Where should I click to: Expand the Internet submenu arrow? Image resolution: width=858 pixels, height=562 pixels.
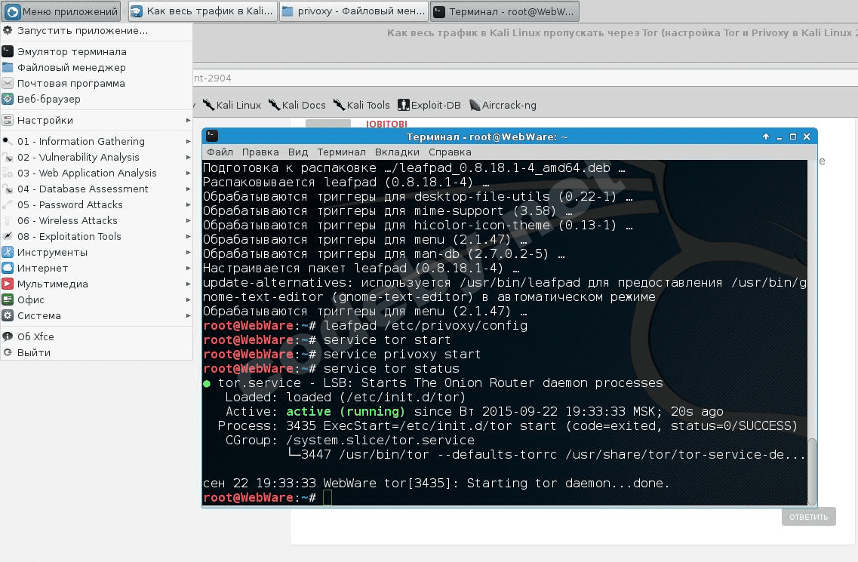[x=188, y=268]
